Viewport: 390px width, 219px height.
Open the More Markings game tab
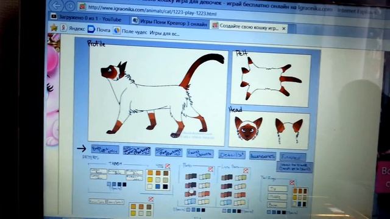[x=169, y=152]
